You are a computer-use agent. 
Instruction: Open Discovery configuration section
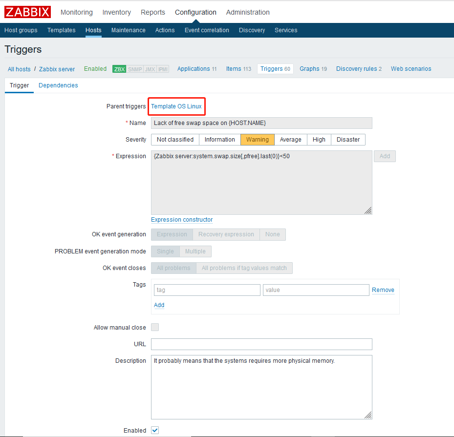(x=252, y=30)
